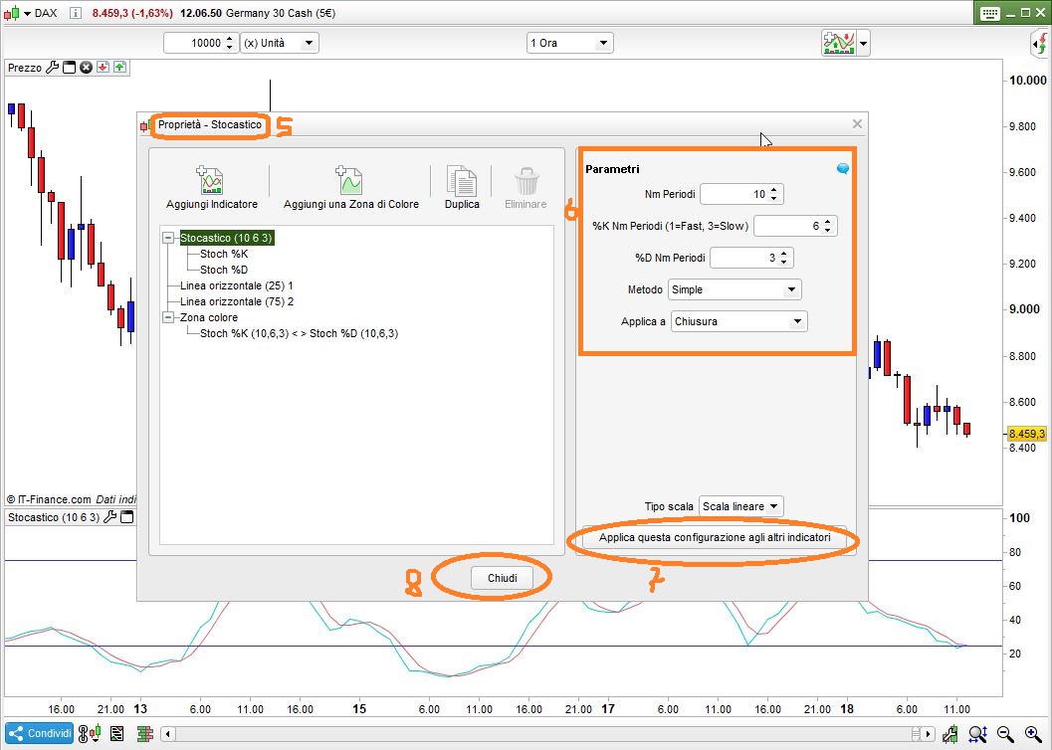
Task: Zoom in with plus magnifier
Action: 1033,735
